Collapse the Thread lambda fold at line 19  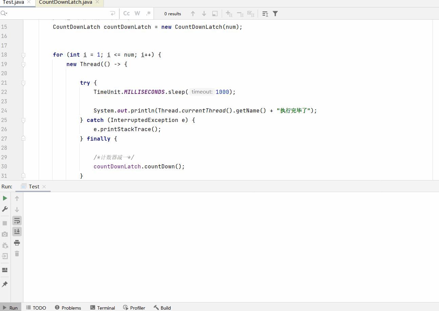(23, 64)
